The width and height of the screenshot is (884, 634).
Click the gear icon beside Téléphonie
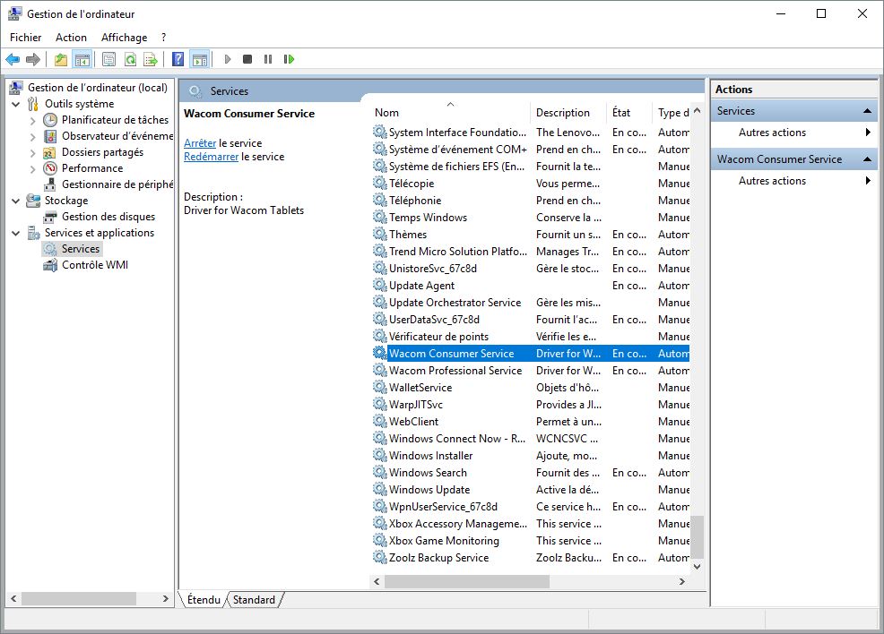click(379, 201)
